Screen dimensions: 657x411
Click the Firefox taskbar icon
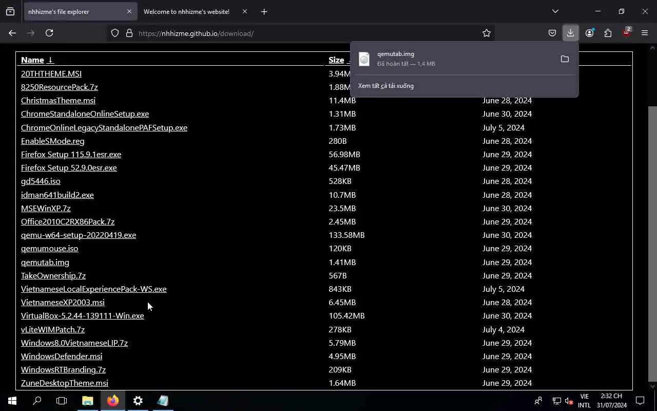click(113, 401)
